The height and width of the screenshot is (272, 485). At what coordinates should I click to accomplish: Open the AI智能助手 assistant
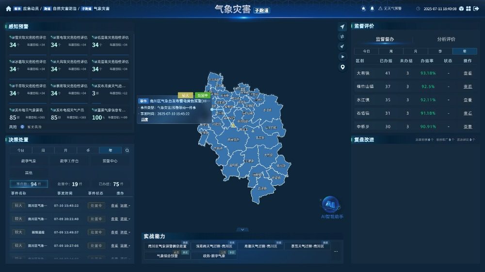coord(332,208)
